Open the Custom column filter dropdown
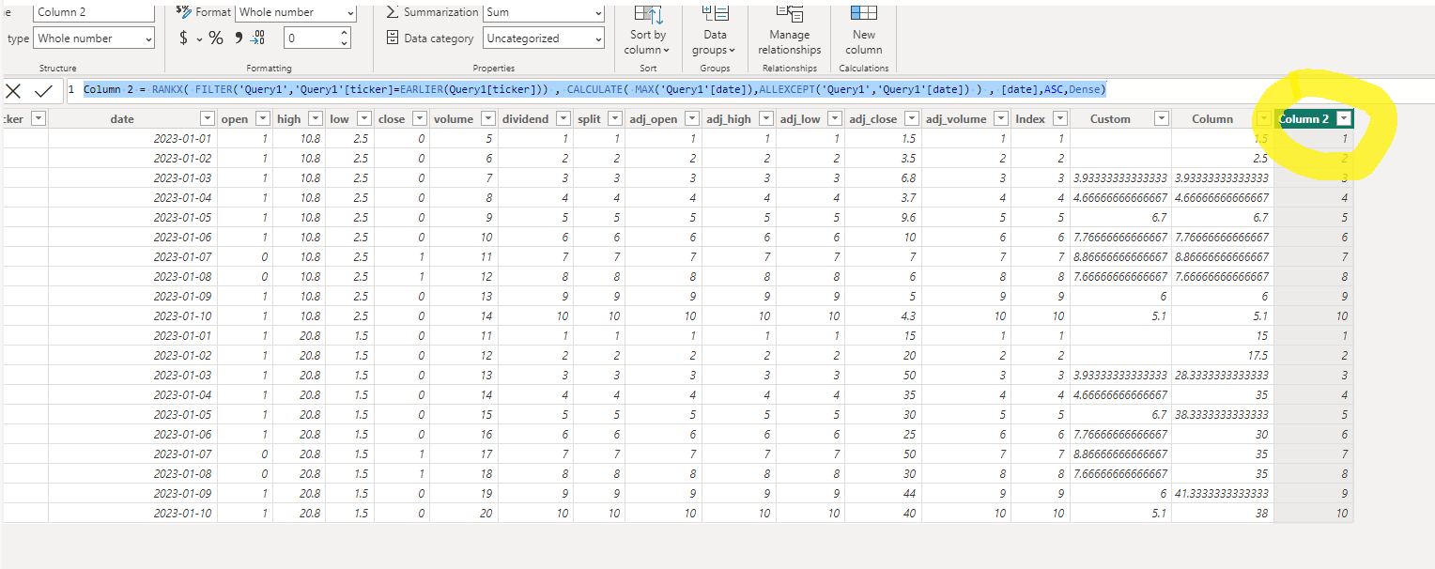The width and height of the screenshot is (1435, 569). tap(1162, 118)
